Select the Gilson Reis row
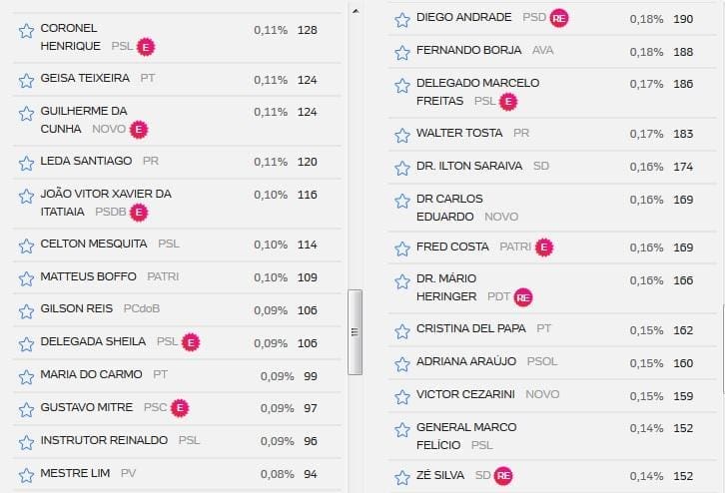 tap(178, 310)
